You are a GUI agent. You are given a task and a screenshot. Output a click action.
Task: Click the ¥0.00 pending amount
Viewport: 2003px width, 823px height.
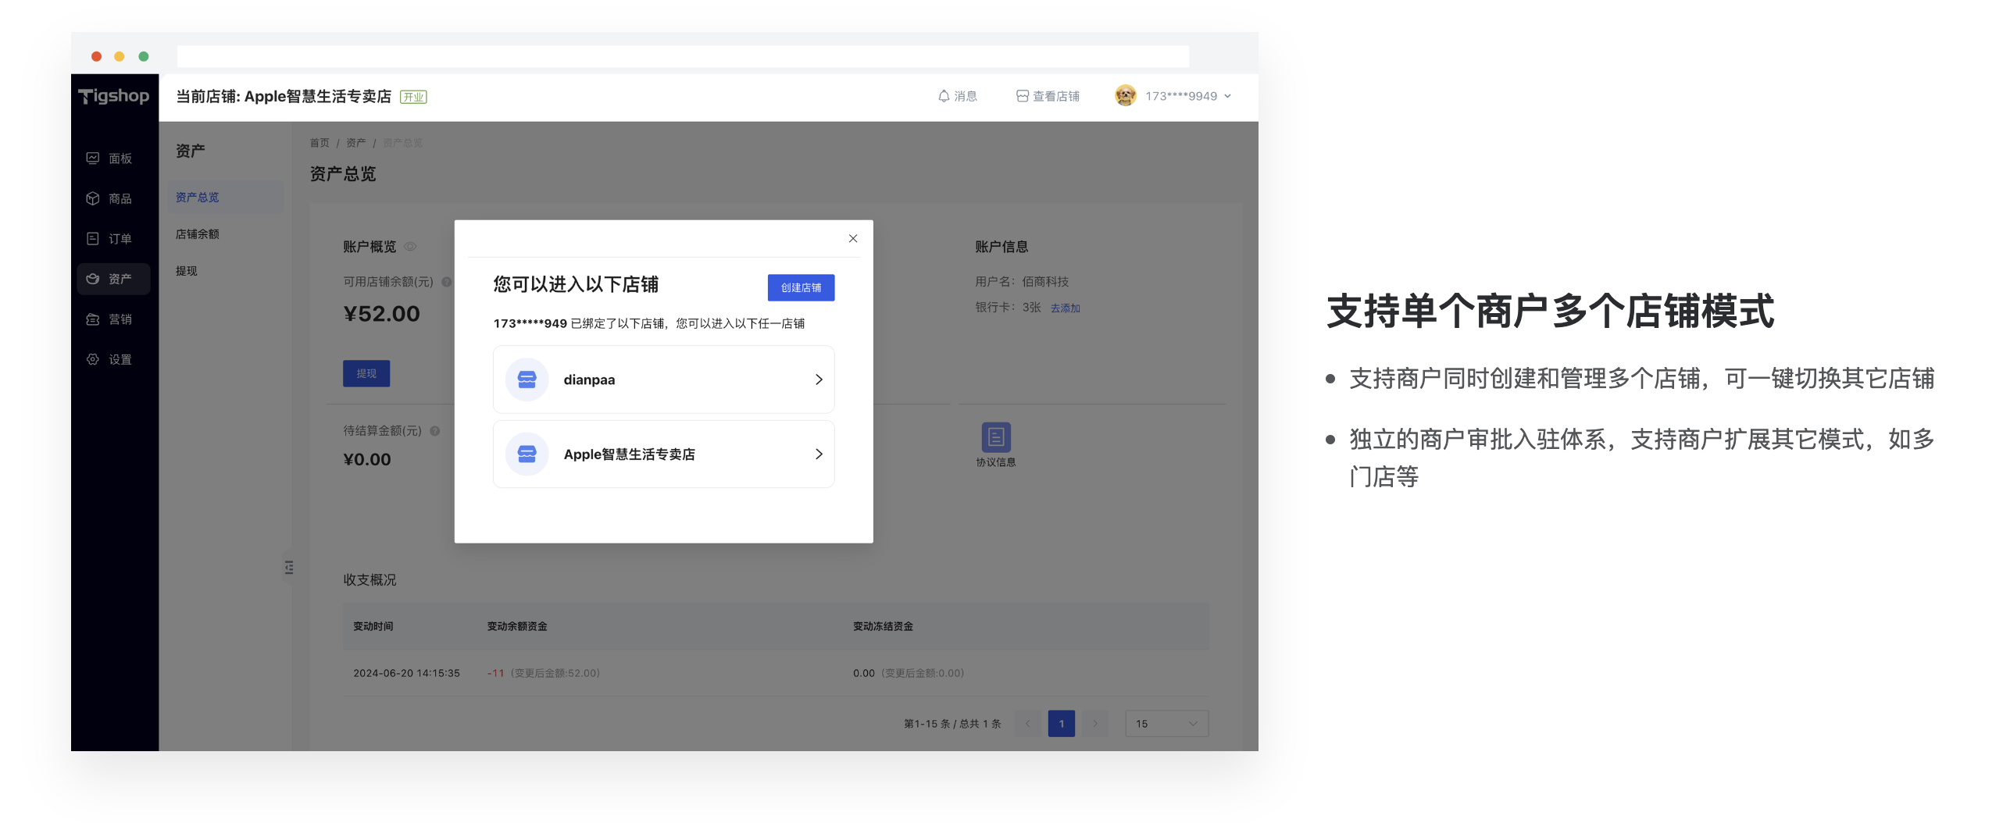point(367,460)
